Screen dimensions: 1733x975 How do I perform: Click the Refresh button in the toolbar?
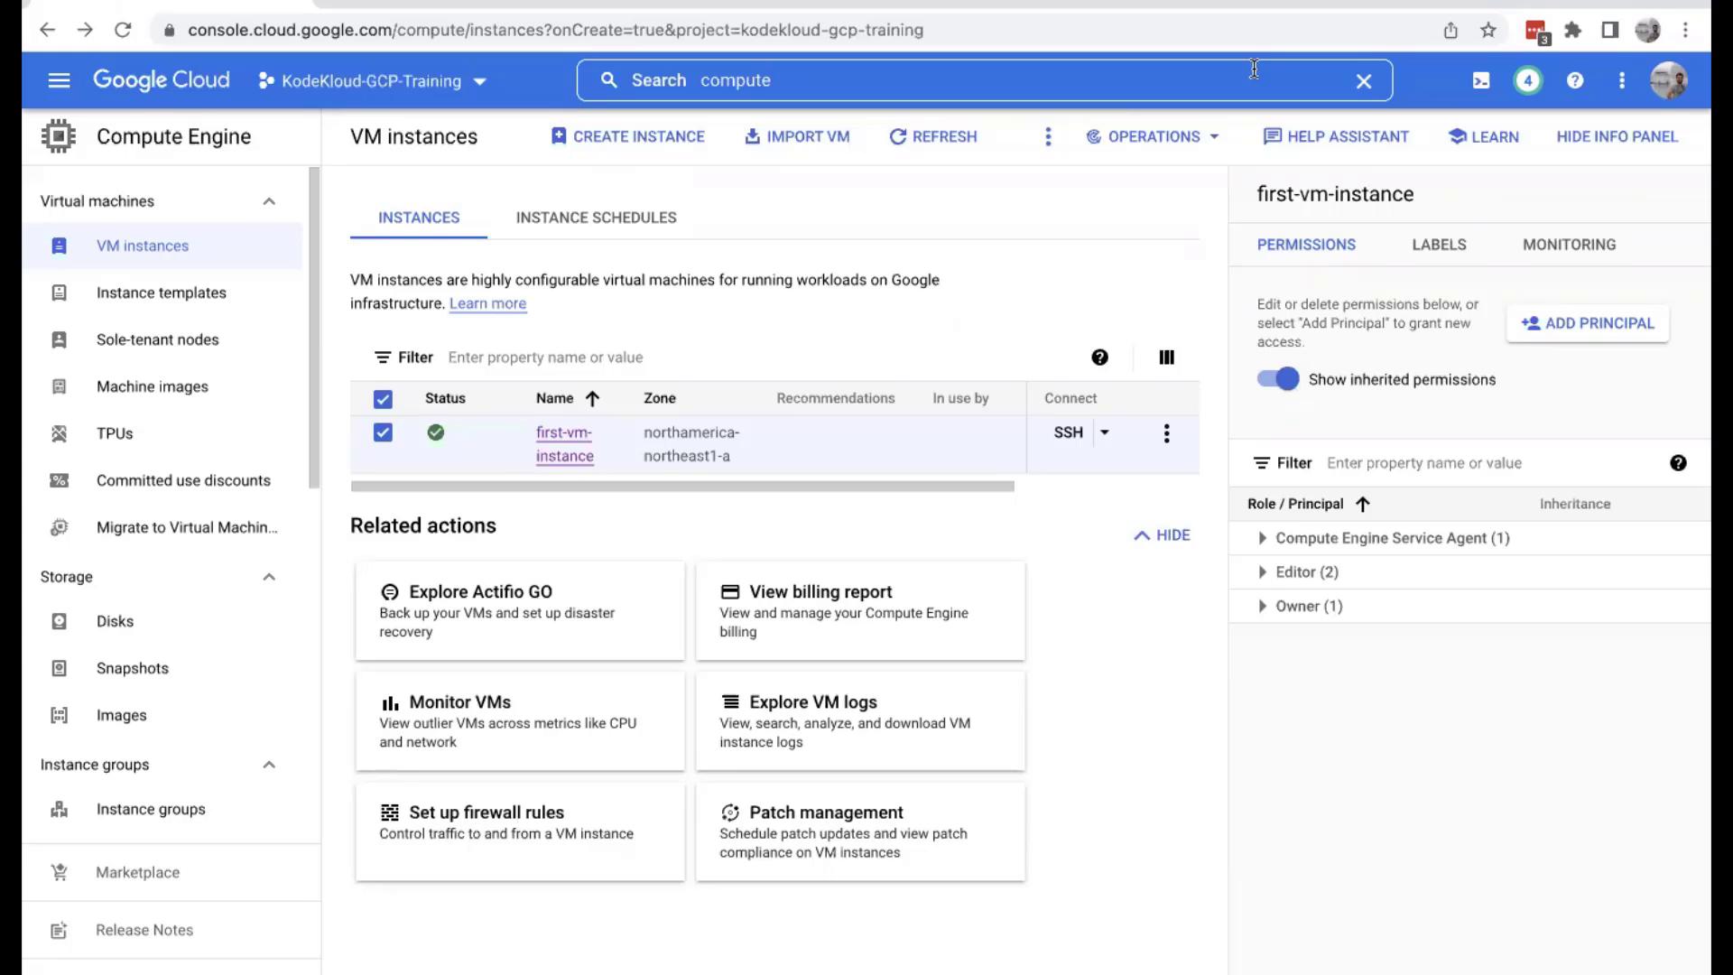(933, 136)
